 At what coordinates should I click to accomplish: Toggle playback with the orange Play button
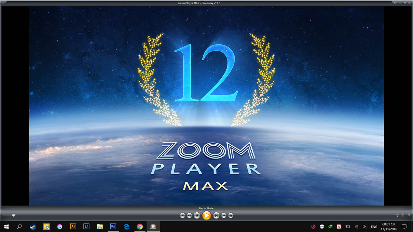pos(207,215)
